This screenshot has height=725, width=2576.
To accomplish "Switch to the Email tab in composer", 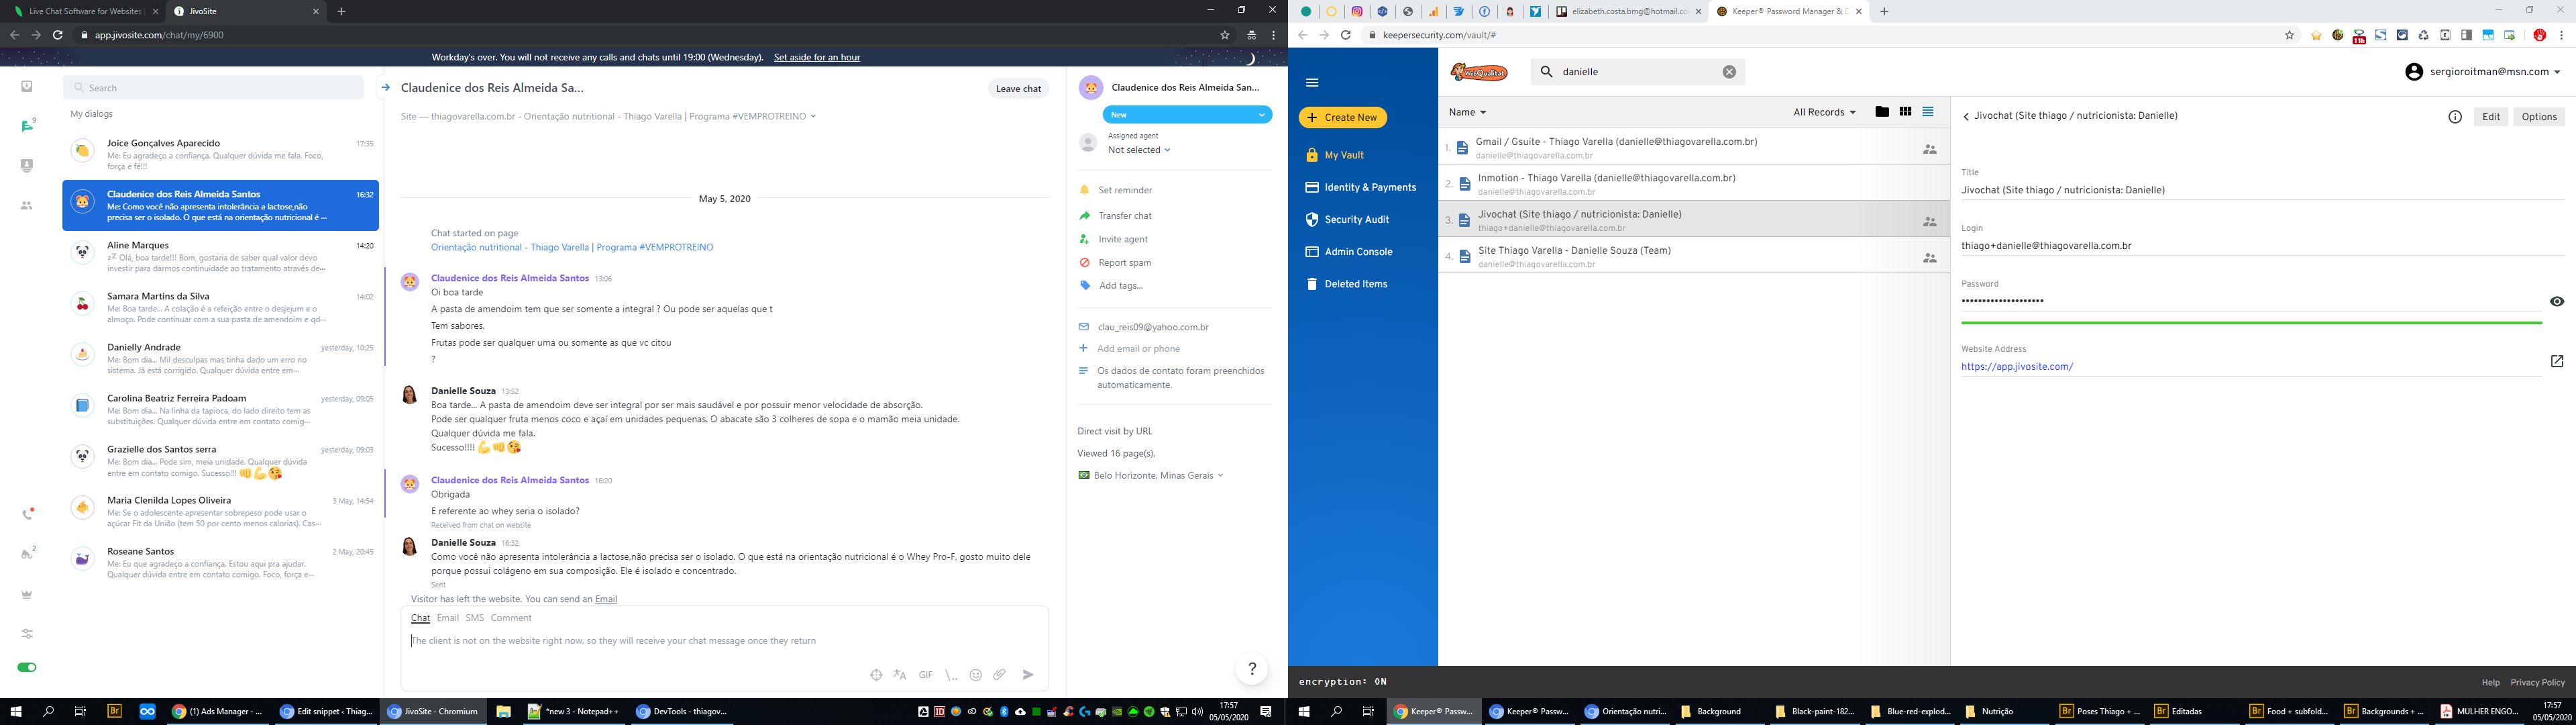I will pyautogui.click(x=447, y=618).
